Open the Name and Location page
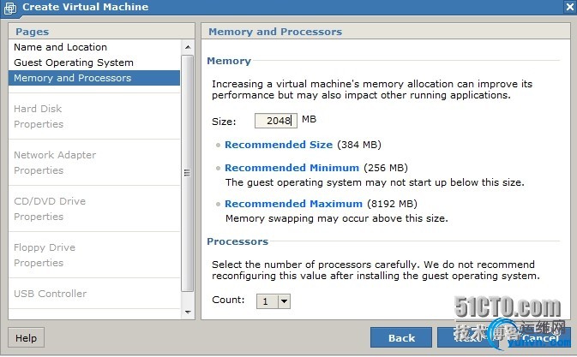The image size is (577, 357). [60, 47]
